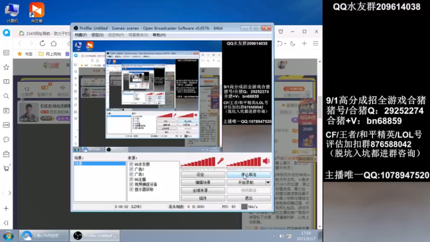The height and width of the screenshot is (242, 430).
Task: Open the news panel icon in browser sidebar
Action: tap(6, 52)
